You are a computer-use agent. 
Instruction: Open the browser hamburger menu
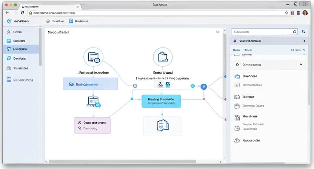pyautogui.click(x=299, y=13)
